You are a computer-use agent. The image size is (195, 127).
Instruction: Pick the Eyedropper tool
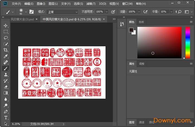coord(6,56)
